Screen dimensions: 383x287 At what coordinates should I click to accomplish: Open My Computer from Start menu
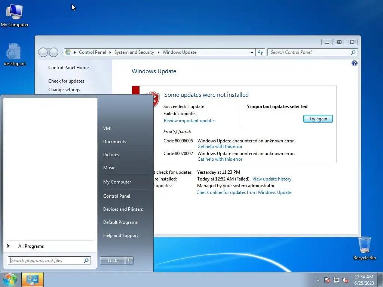click(x=117, y=182)
